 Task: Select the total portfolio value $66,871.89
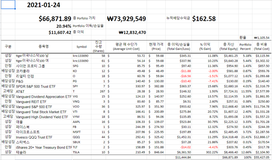(44, 19)
